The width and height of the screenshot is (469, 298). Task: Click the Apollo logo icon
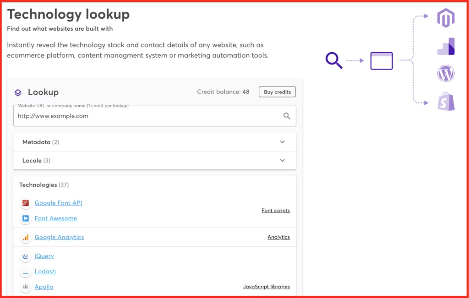26,287
